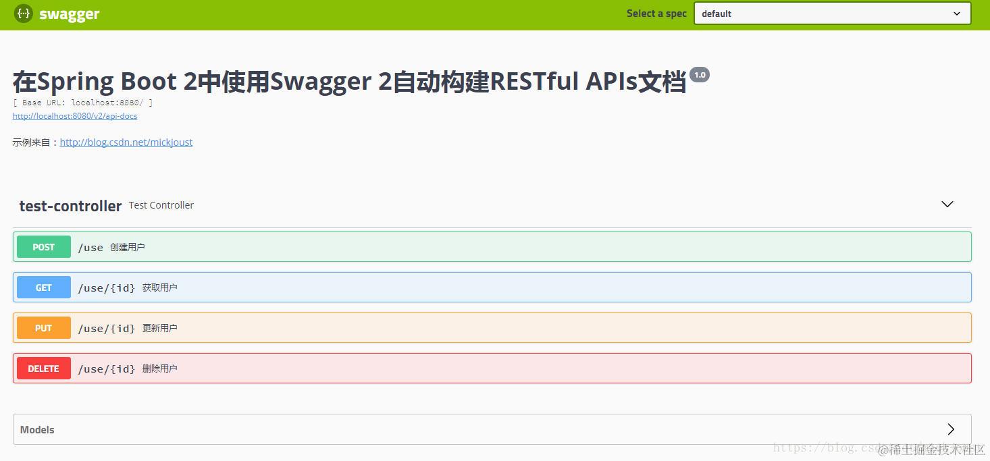The image size is (990, 461).
Task: Open the localhost api-docs link
Action: [x=75, y=116]
